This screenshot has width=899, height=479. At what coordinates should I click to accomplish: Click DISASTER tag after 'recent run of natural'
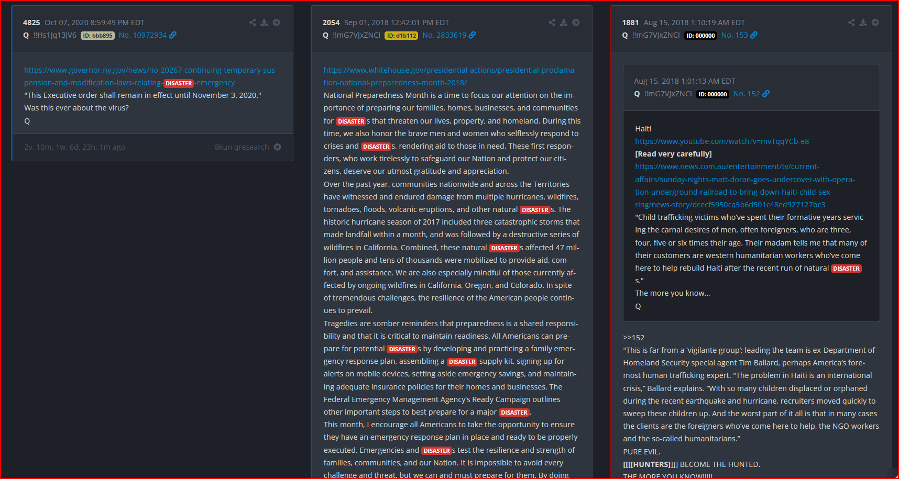846,269
